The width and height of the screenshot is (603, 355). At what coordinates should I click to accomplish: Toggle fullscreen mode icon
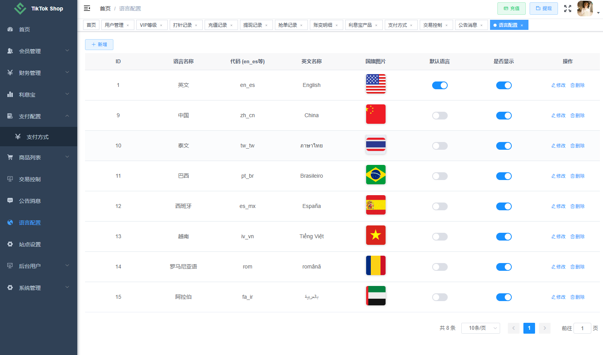[x=568, y=9]
